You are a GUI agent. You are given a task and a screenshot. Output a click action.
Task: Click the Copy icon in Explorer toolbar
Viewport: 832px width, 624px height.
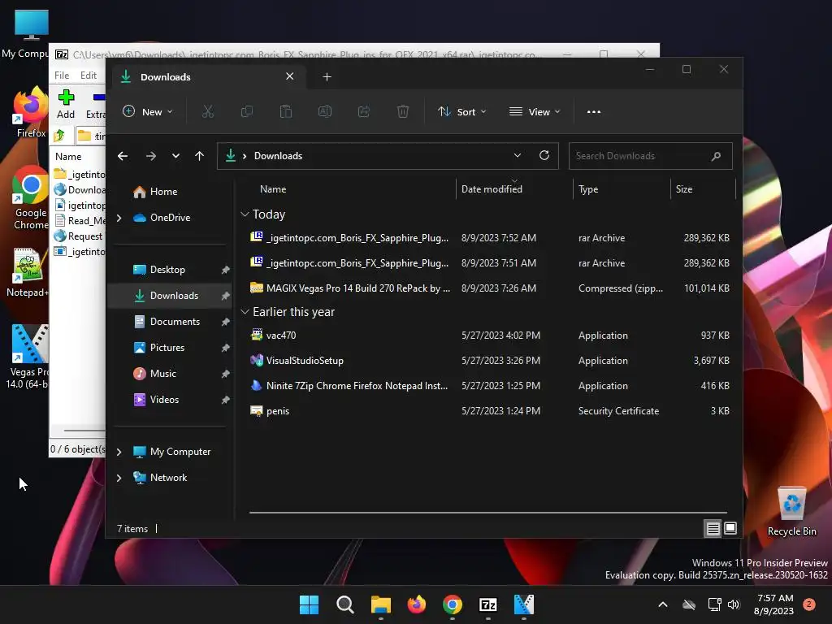point(247,111)
